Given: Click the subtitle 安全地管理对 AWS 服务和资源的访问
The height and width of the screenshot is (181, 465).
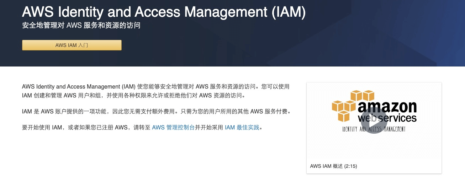Looking at the screenshot, I should pos(81,26).
